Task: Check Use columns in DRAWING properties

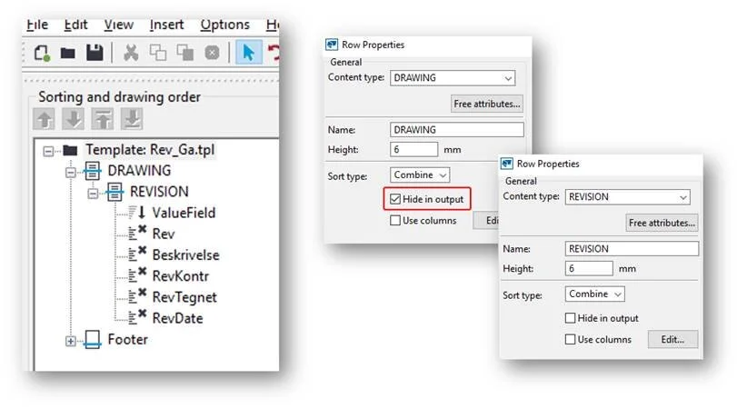Action: point(395,221)
